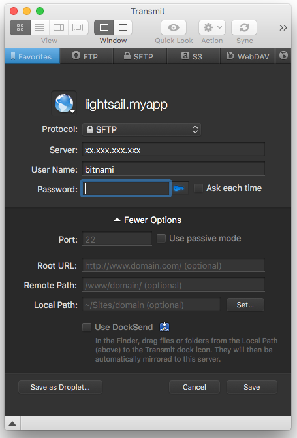Viewport: 297px width, 438px height.
Task: Open the WebDAV tab
Action: pos(247,56)
